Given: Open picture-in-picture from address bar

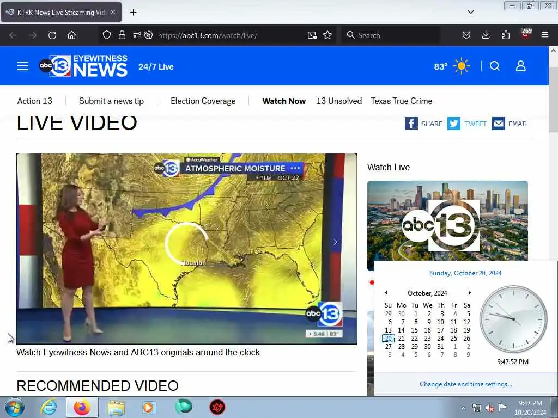Looking at the screenshot, I should pyautogui.click(x=312, y=35).
